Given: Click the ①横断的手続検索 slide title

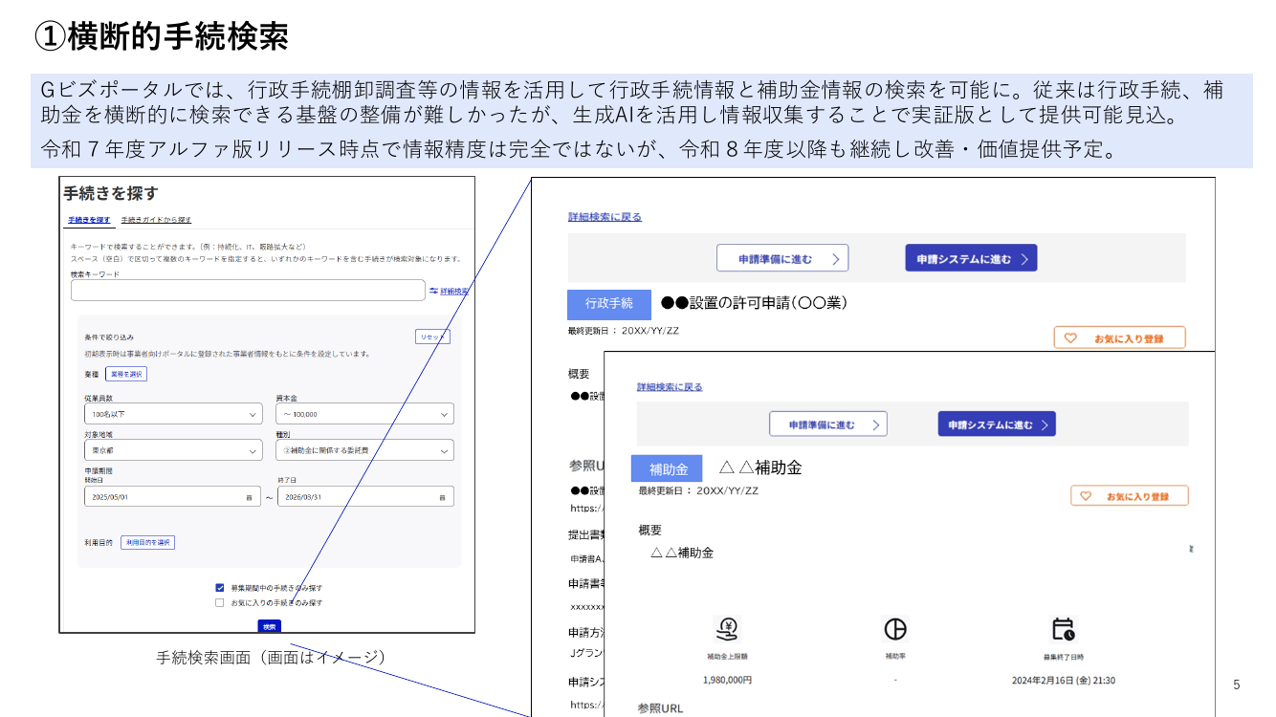Looking at the screenshot, I should coord(162,36).
